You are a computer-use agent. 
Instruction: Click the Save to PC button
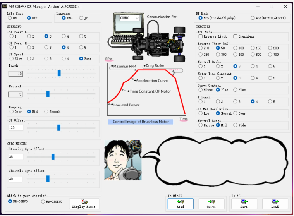tap(244, 204)
